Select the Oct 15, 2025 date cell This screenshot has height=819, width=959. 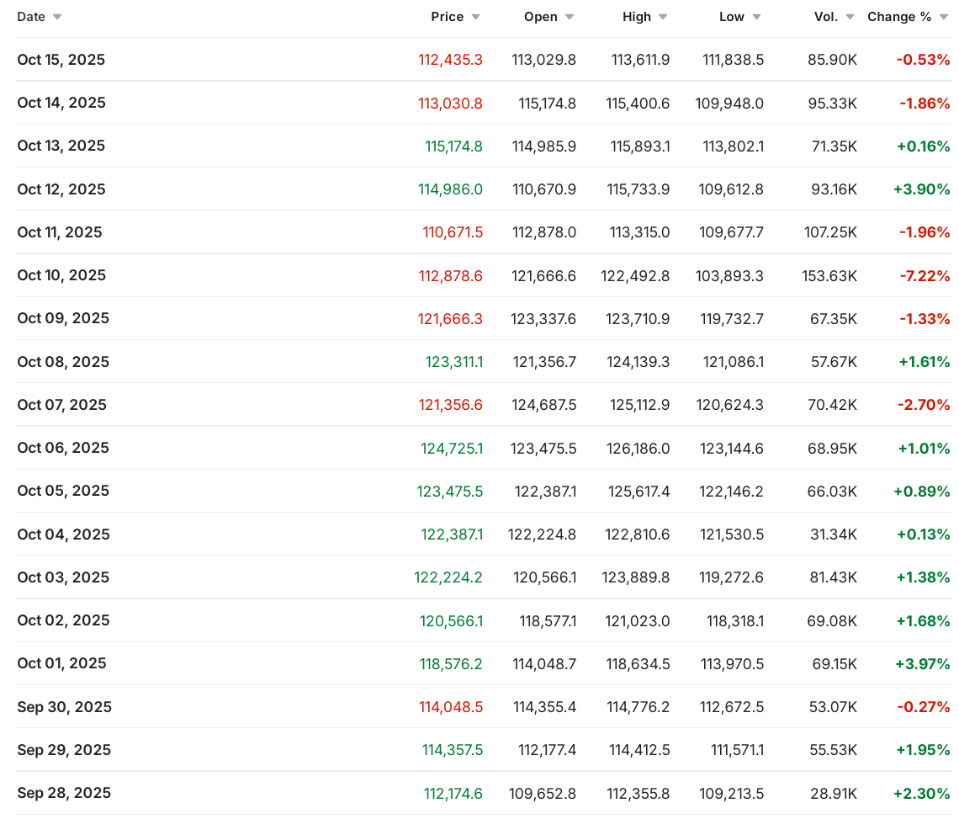point(61,60)
